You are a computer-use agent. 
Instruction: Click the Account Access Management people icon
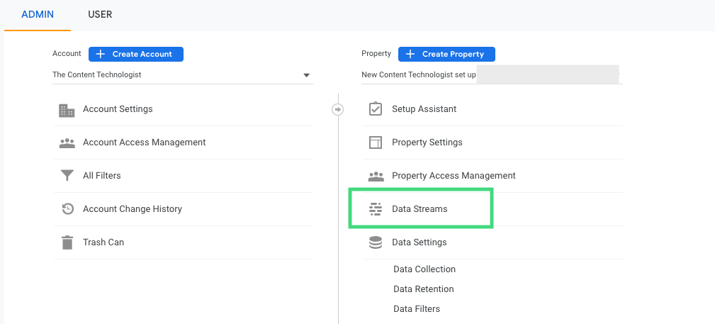coord(67,143)
